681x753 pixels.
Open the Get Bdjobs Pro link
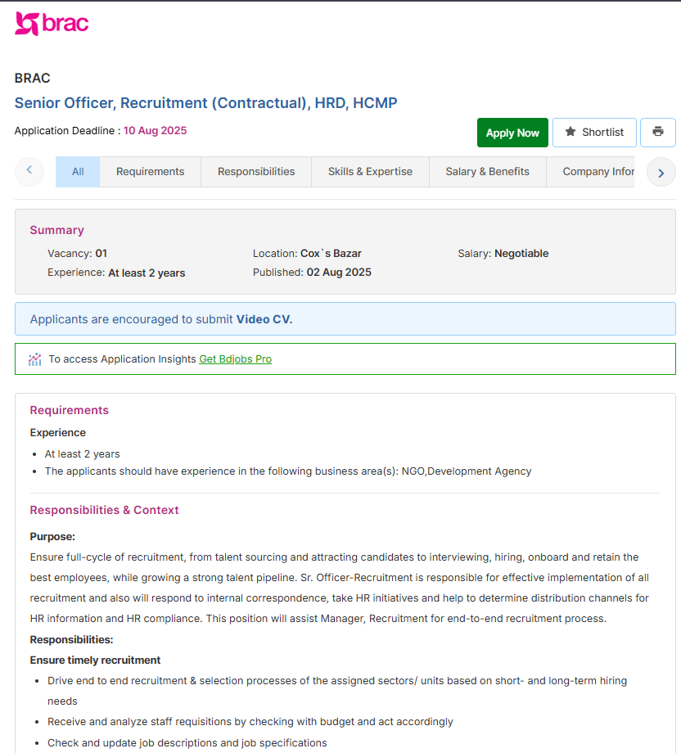click(236, 359)
